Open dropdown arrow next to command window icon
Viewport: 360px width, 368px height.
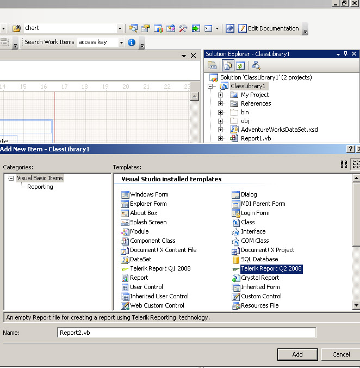point(218,29)
